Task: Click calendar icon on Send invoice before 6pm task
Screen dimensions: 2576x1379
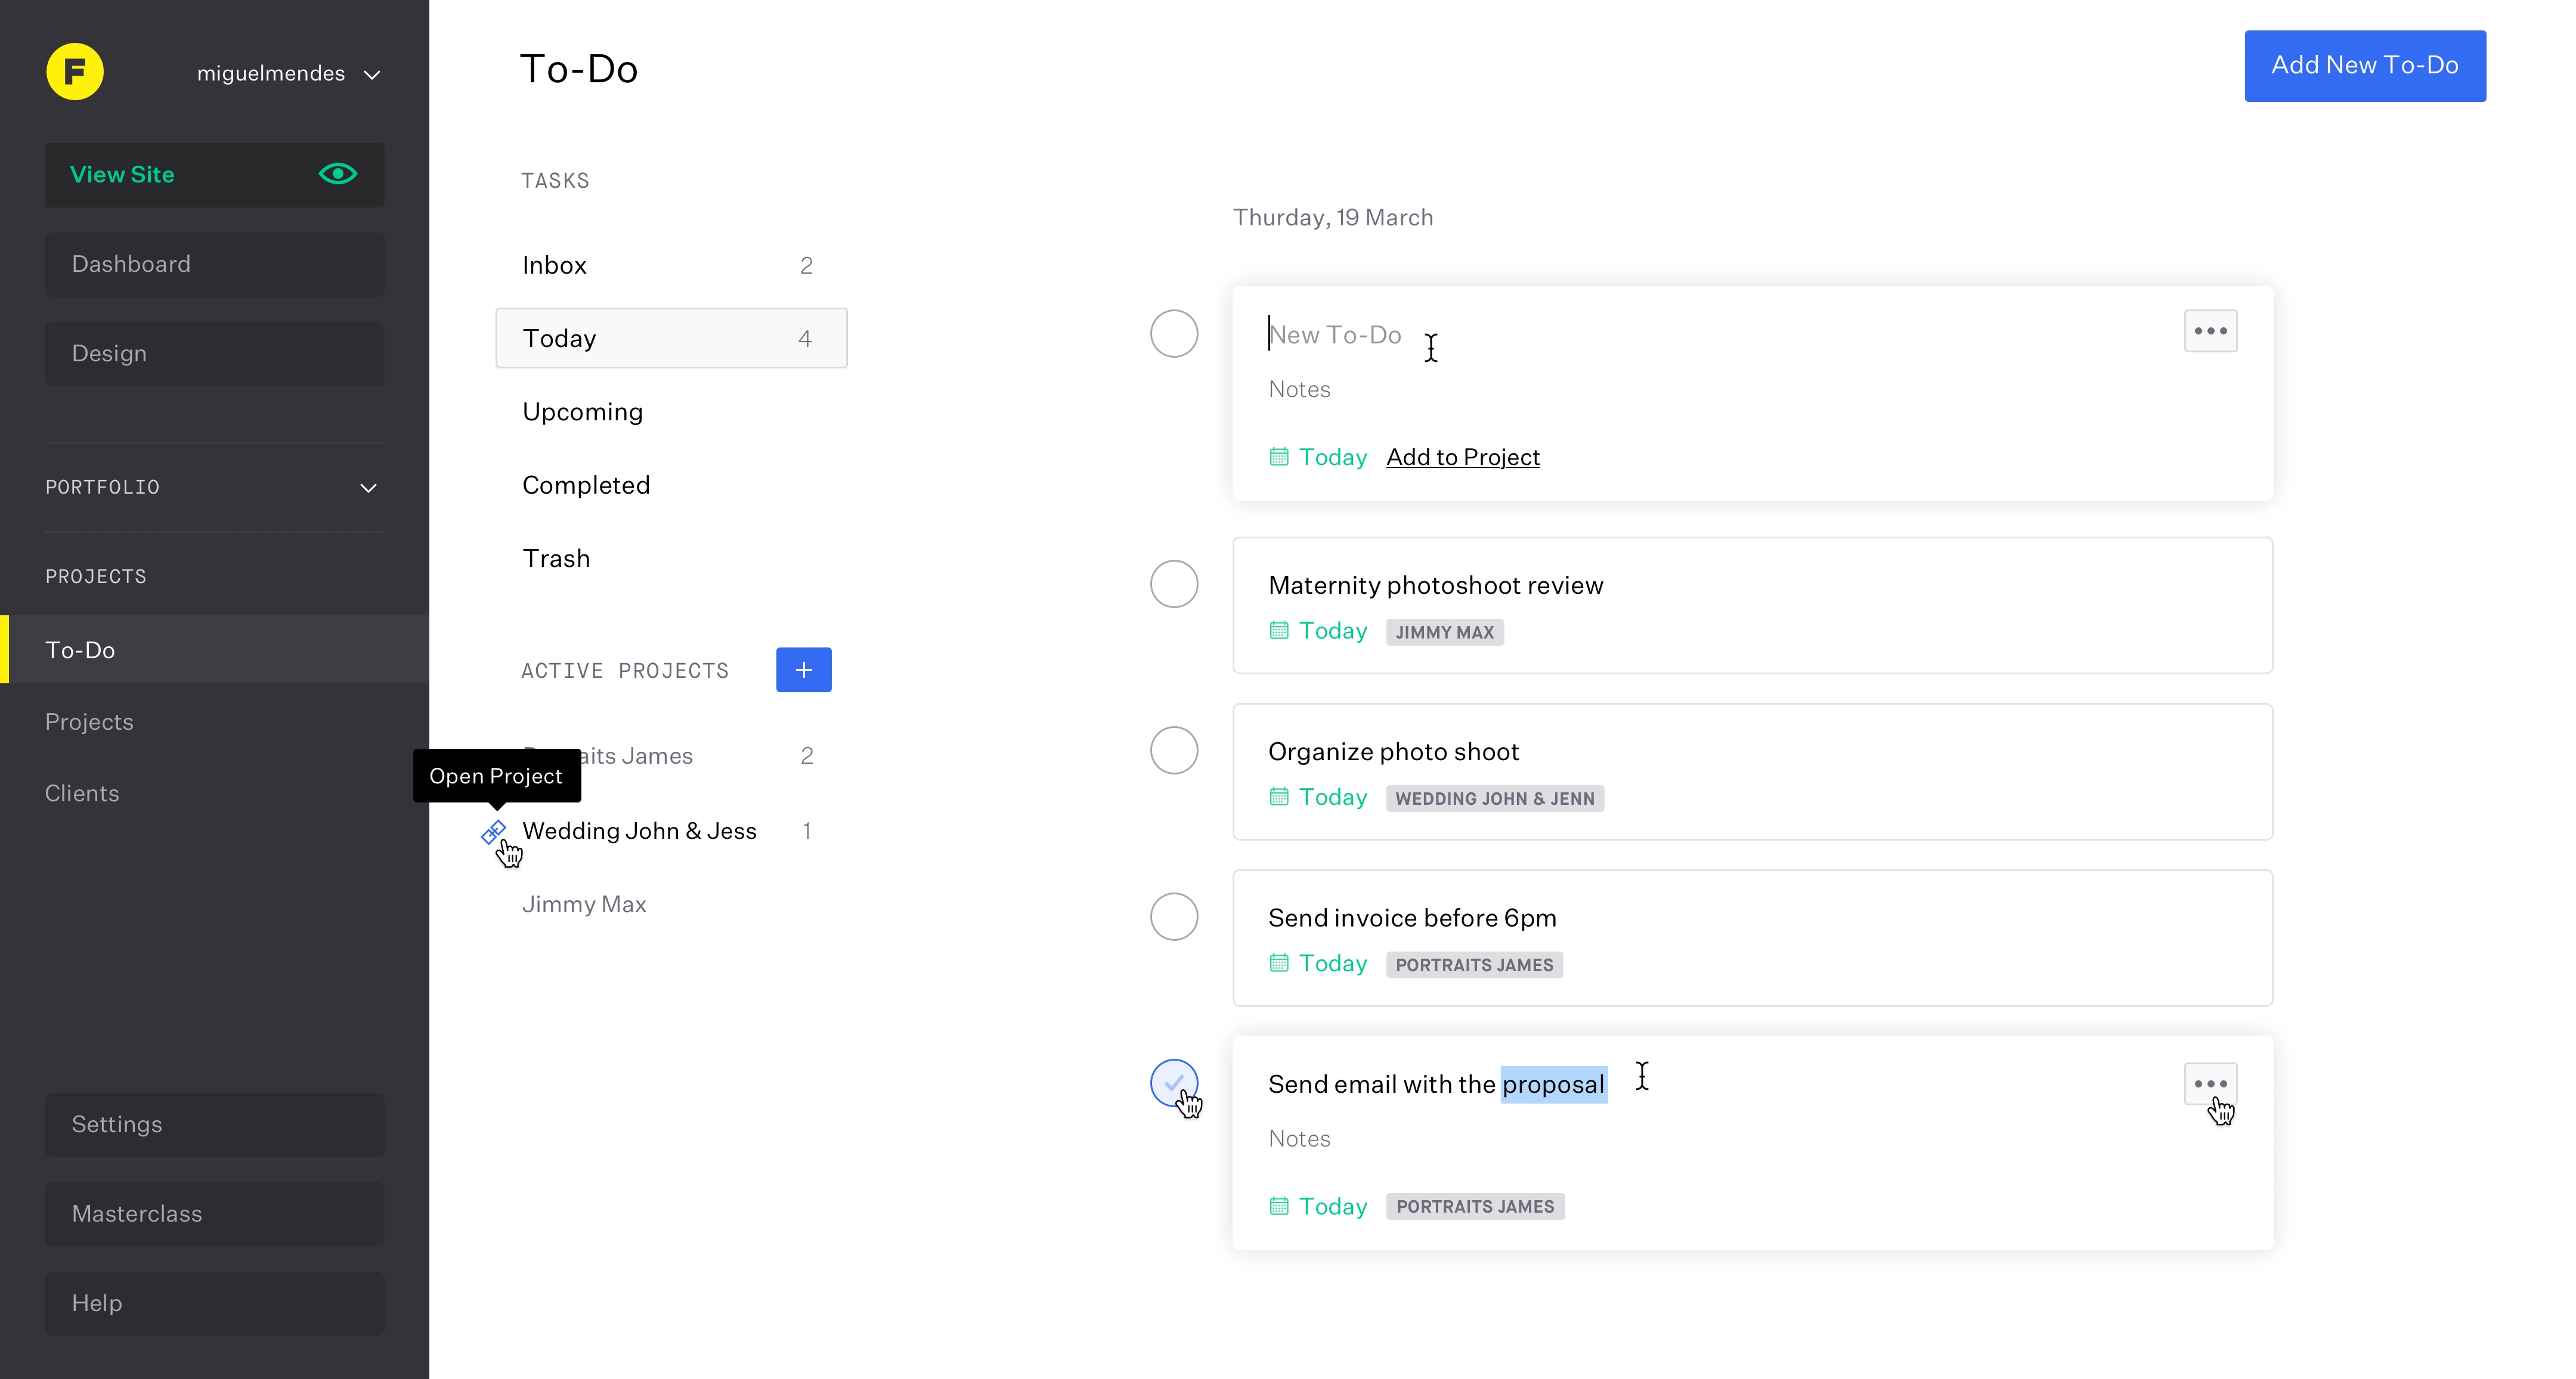Action: [1278, 963]
